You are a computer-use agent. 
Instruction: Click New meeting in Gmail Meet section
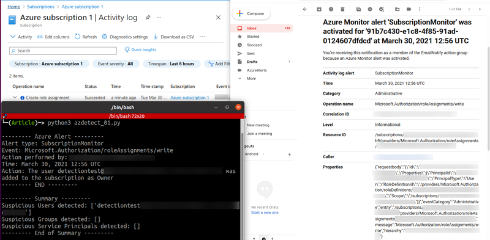tap(258, 125)
